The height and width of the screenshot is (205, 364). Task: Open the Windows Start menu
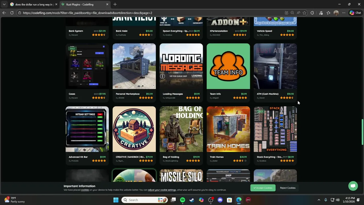[116, 200]
